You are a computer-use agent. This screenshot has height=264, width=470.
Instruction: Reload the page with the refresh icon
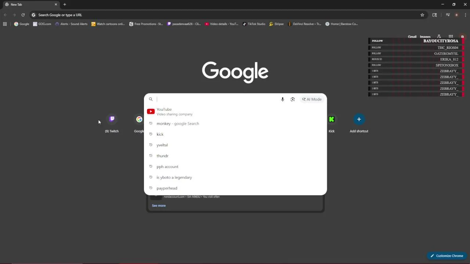(x=23, y=15)
